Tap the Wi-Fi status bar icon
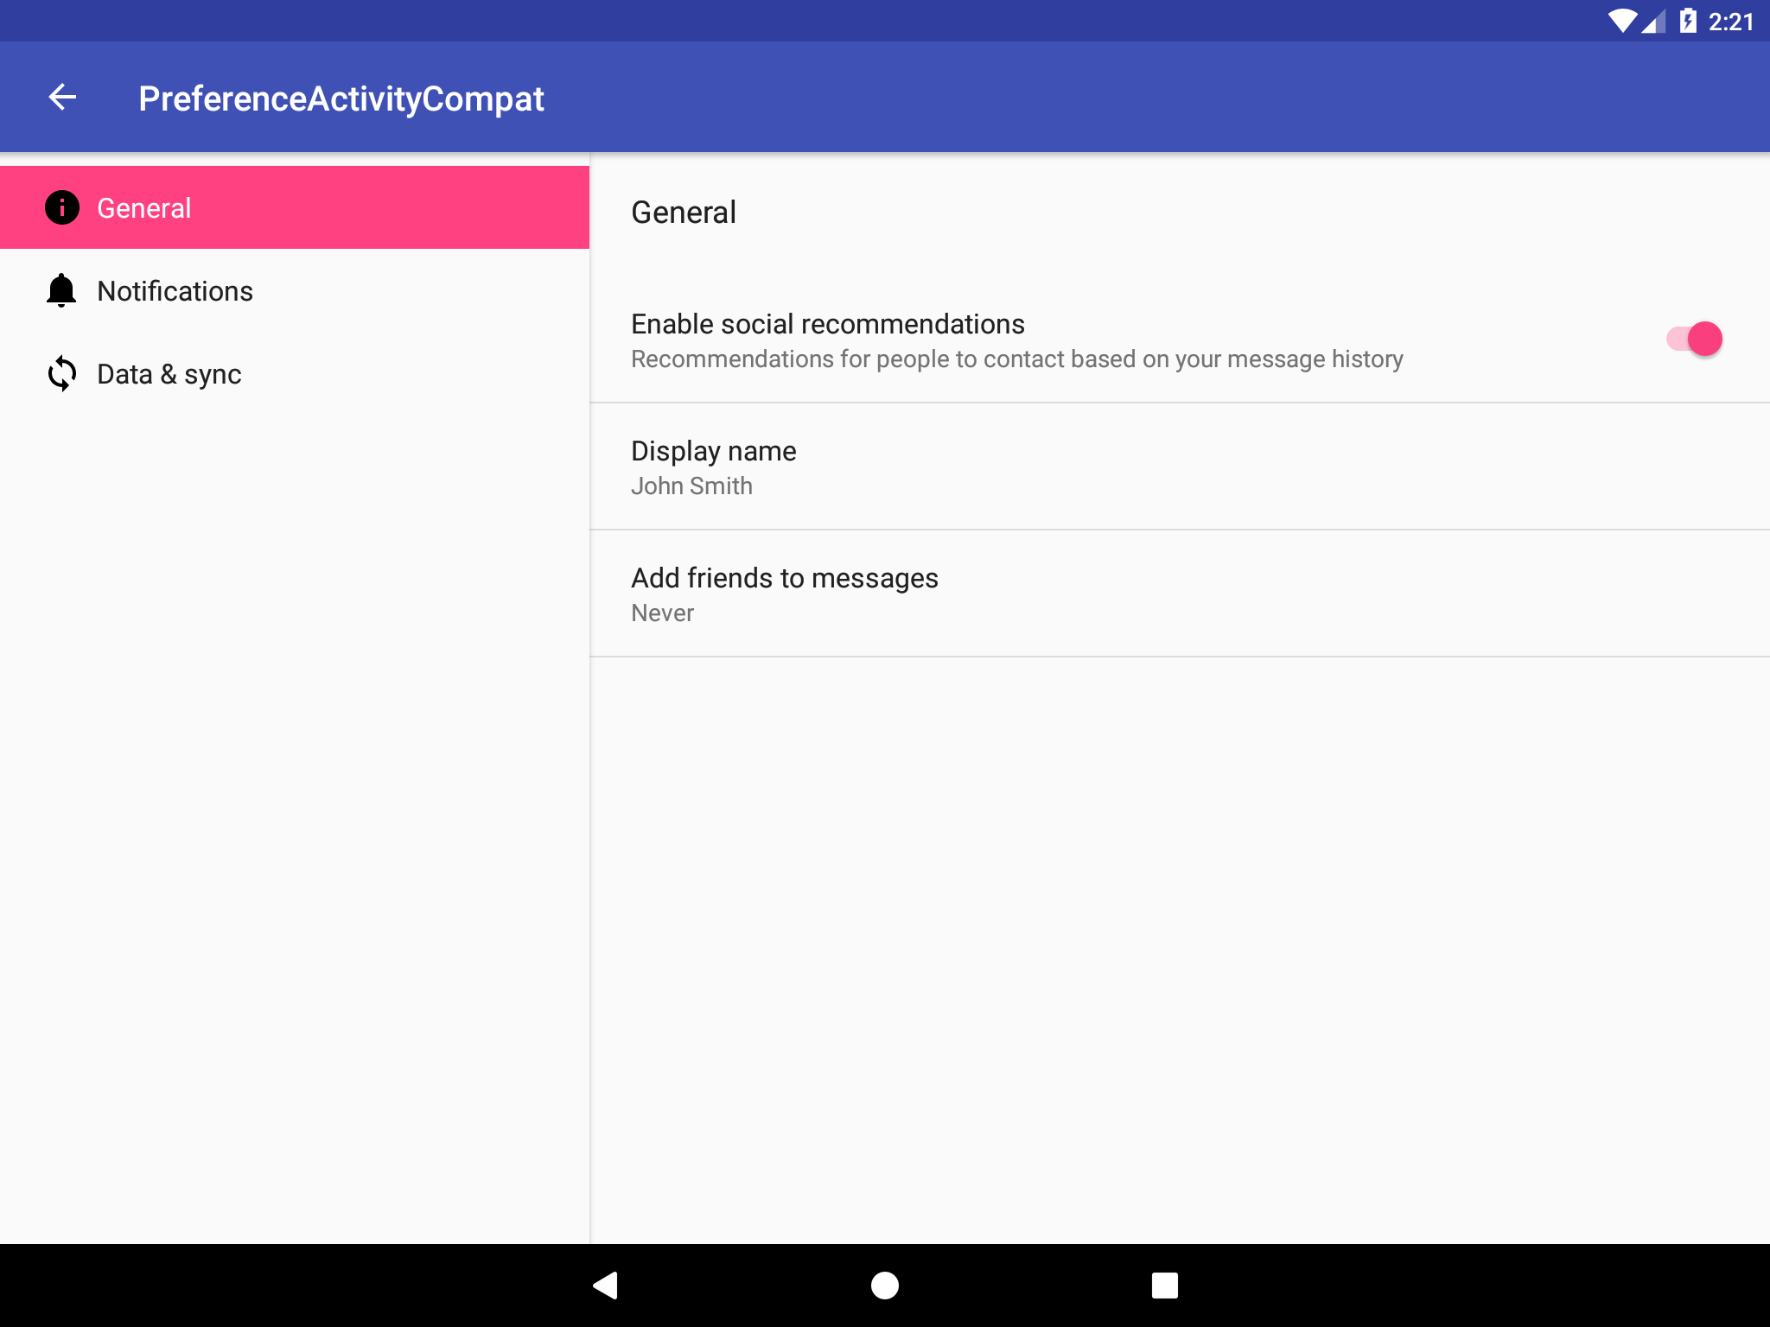This screenshot has height=1327, width=1770. click(1621, 21)
